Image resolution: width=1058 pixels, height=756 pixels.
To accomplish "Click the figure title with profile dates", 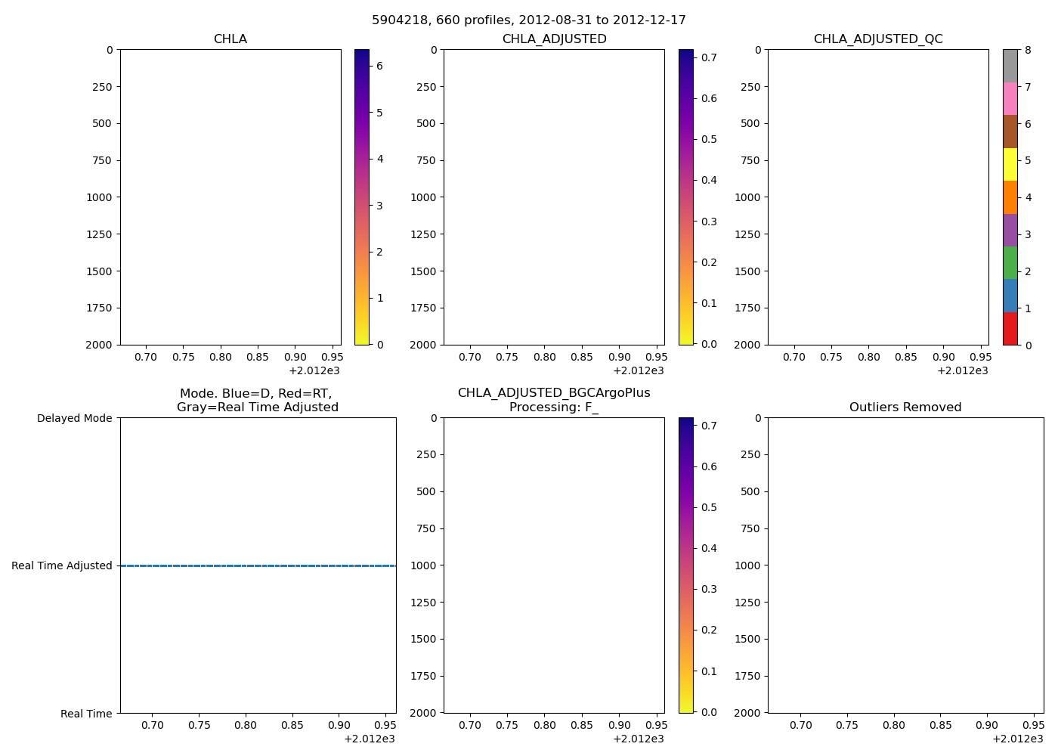I will pos(529,20).
